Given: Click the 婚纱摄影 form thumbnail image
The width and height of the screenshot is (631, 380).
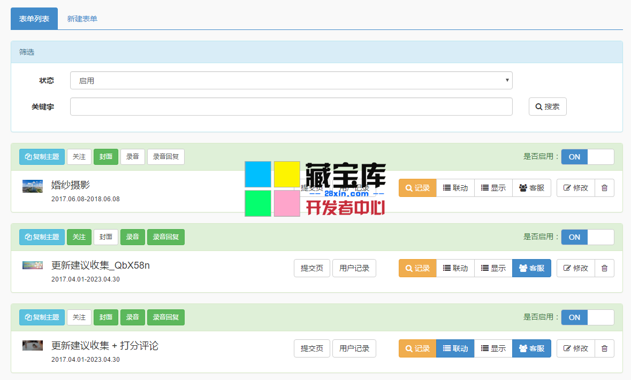Looking at the screenshot, I should point(33,186).
